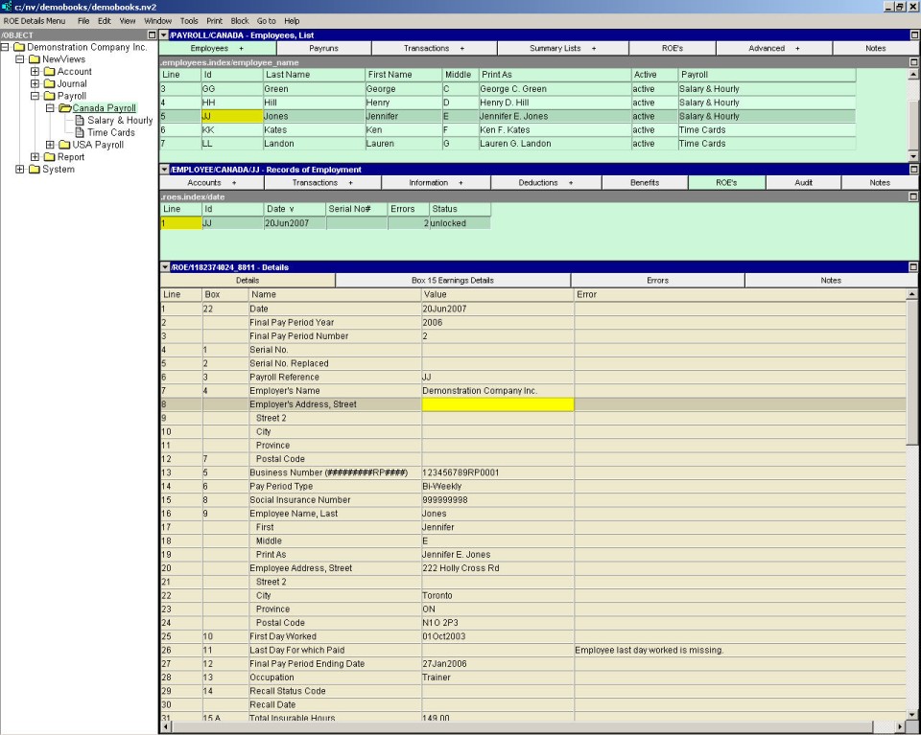Maximize the /OBJECT tree panel using its header icon
The image size is (921, 735).
151,35
